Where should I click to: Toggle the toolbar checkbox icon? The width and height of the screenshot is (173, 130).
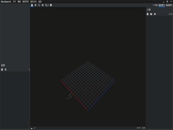(x=51, y=5)
